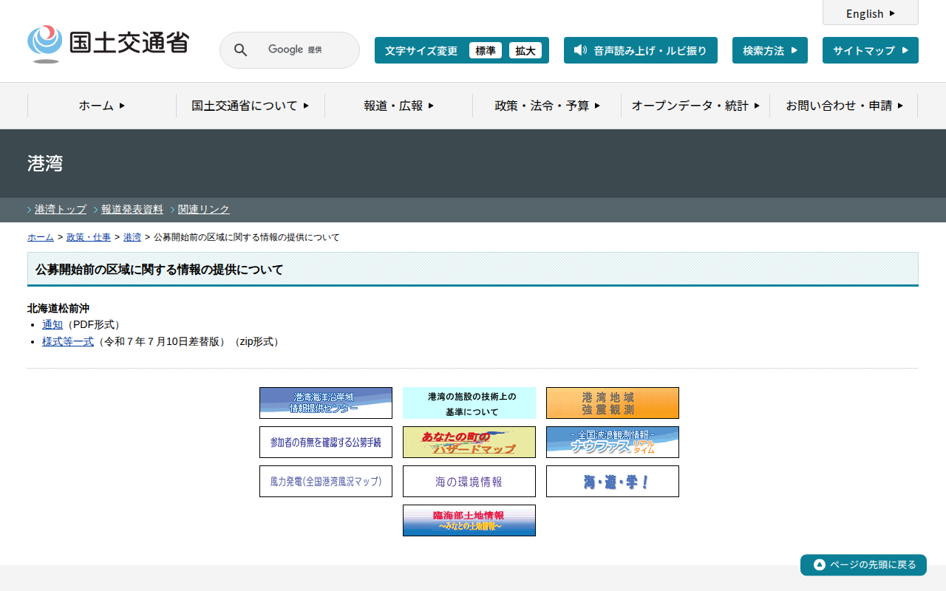Open the オープンデータ・統計 menu
946x591 pixels.
[x=695, y=106]
